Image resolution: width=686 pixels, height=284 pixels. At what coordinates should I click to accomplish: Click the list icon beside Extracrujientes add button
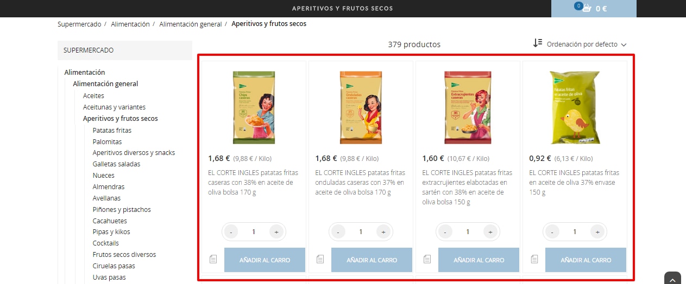pos(427,260)
